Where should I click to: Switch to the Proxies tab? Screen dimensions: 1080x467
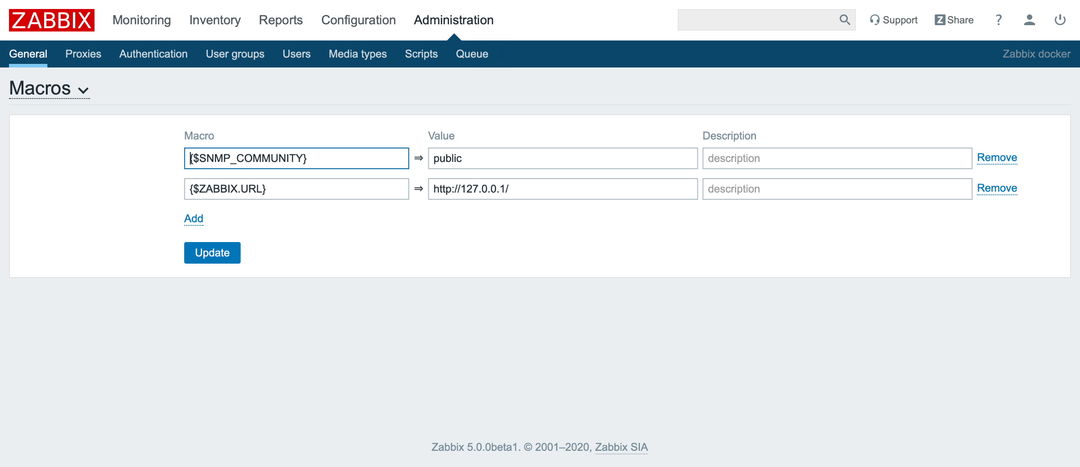[83, 54]
